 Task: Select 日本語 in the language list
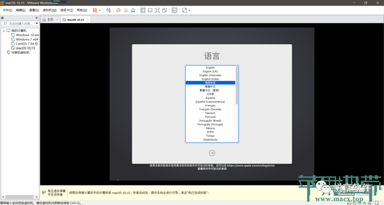pos(210,94)
